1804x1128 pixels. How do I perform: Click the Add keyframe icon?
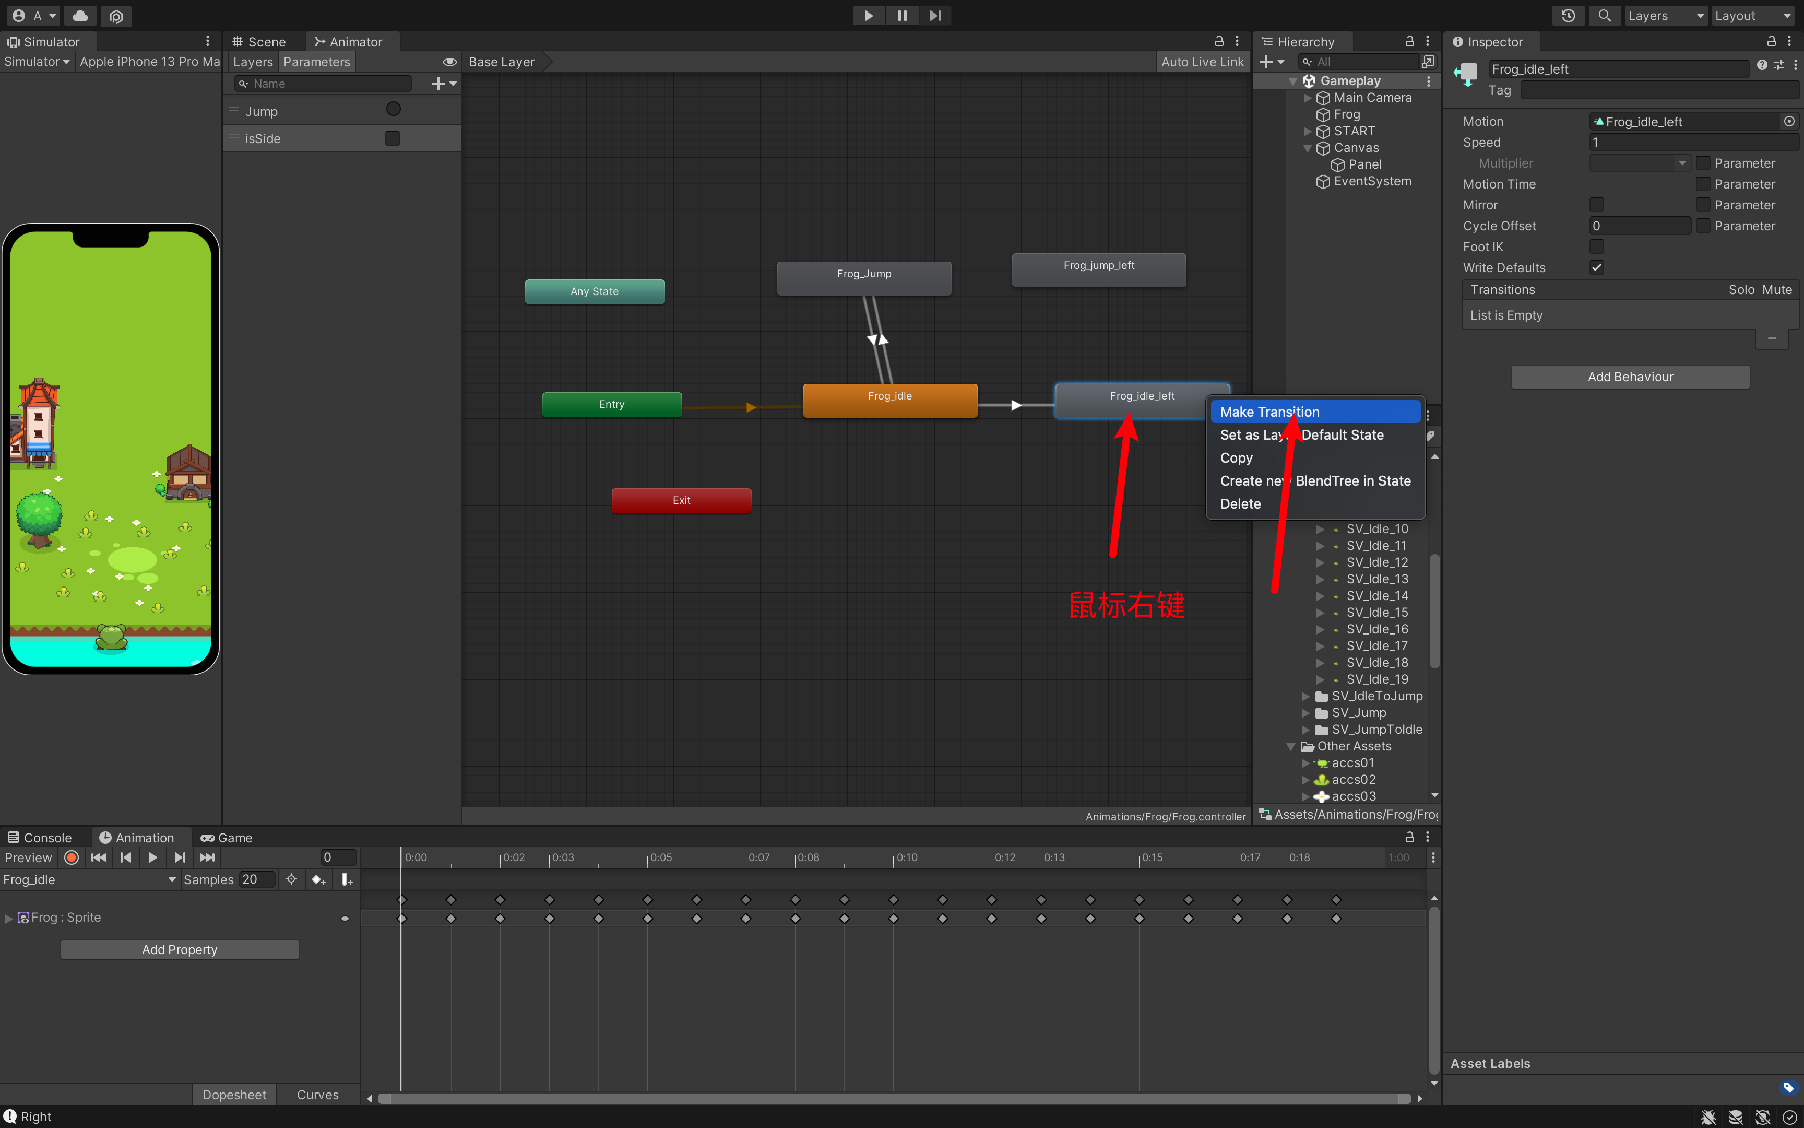pos(319,880)
